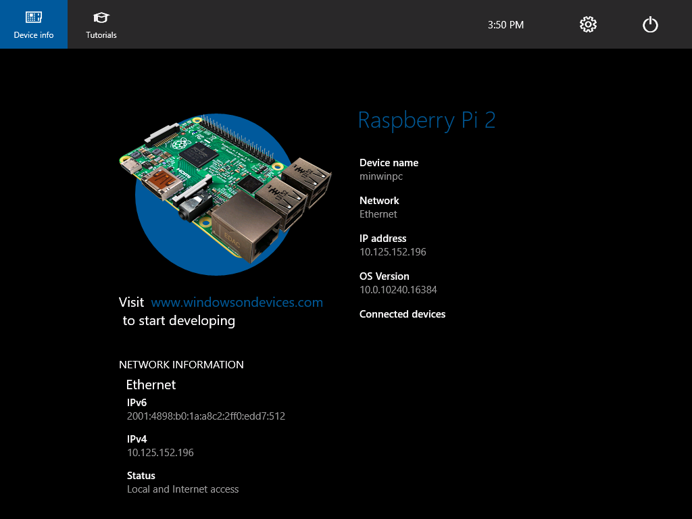Click the Connected devices label
This screenshot has height=519, width=692.
click(x=402, y=314)
